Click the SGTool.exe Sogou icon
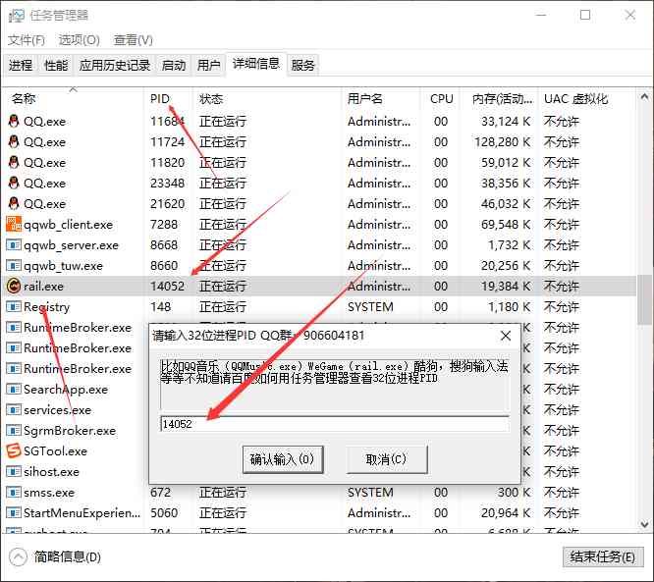This screenshot has height=582, width=654. tap(14, 450)
